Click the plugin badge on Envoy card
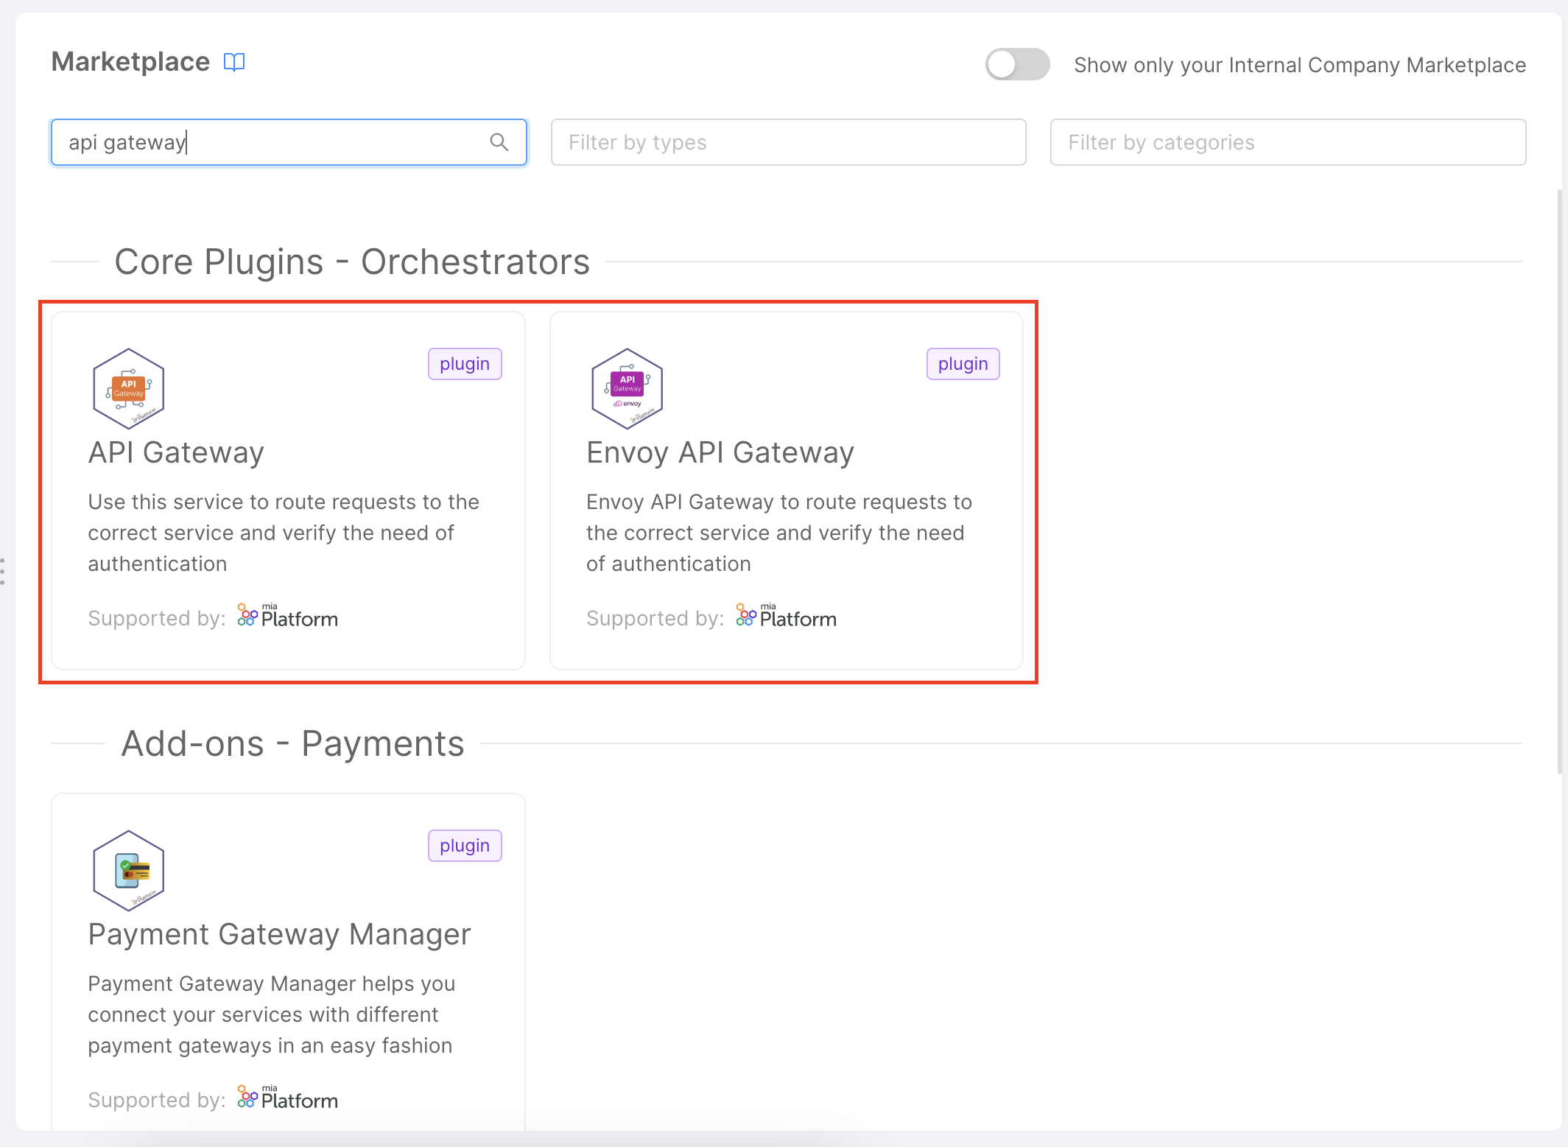The height and width of the screenshot is (1147, 1568). point(963,363)
